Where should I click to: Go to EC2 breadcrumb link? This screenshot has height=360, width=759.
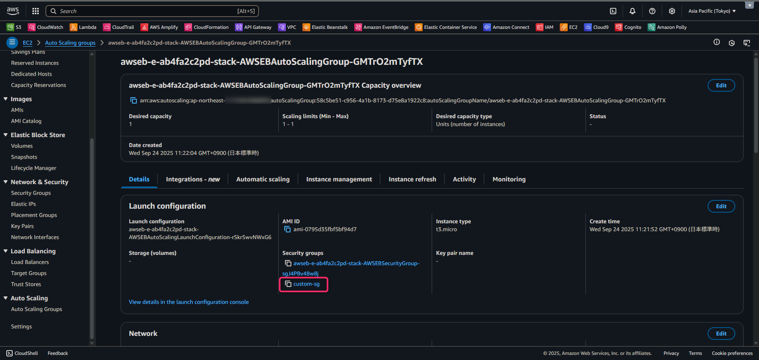[28, 43]
